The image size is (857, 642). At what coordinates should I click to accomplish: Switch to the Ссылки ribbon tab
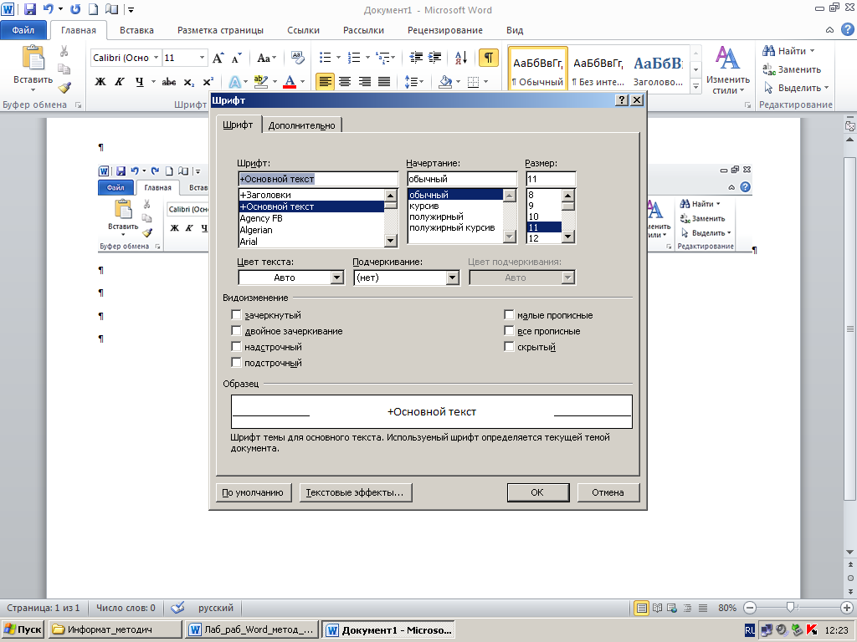(x=303, y=31)
